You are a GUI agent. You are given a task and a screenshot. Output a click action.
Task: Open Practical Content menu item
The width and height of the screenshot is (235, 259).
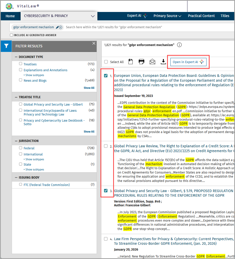tap(201, 16)
